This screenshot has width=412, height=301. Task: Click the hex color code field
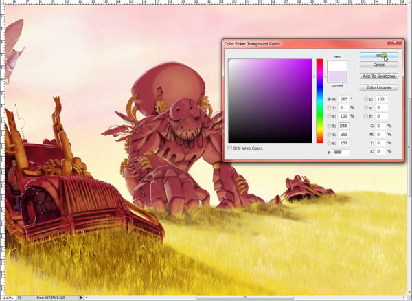[341, 152]
